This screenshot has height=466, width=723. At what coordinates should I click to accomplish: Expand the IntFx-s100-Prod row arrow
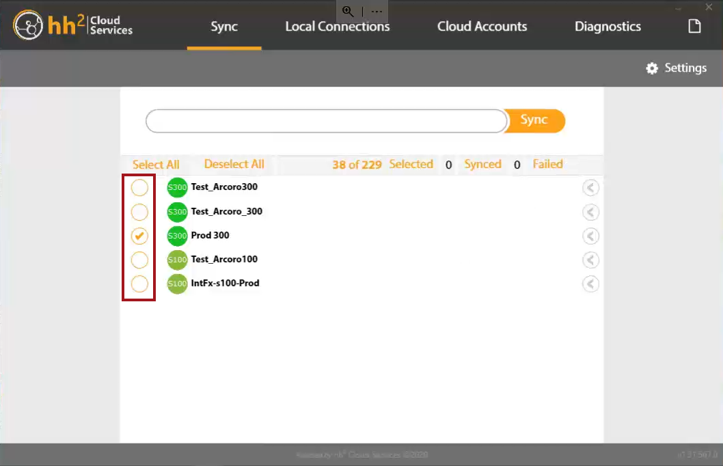[590, 284]
